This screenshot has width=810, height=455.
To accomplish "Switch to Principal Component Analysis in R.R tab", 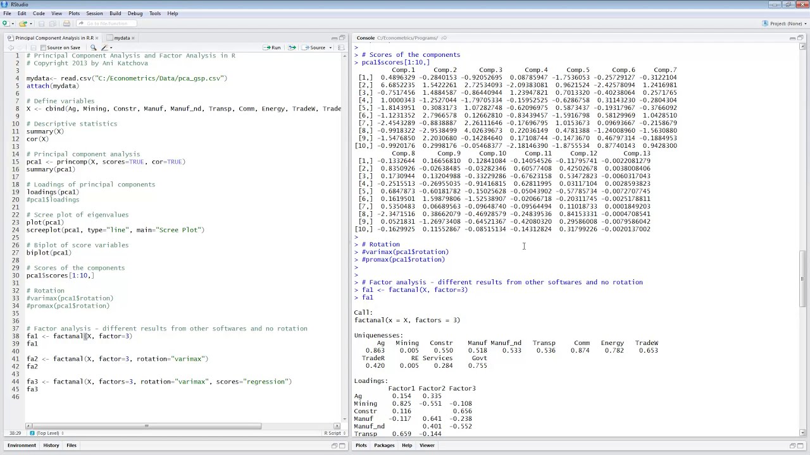I will 54,38.
